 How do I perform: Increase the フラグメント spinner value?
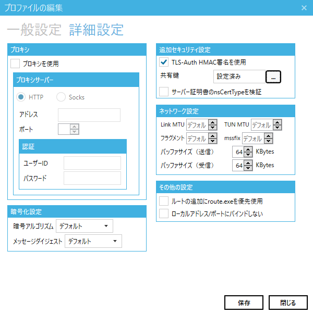pos(212,136)
